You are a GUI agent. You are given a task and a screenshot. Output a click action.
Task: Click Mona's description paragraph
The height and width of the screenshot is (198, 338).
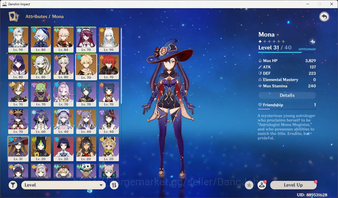(x=287, y=127)
